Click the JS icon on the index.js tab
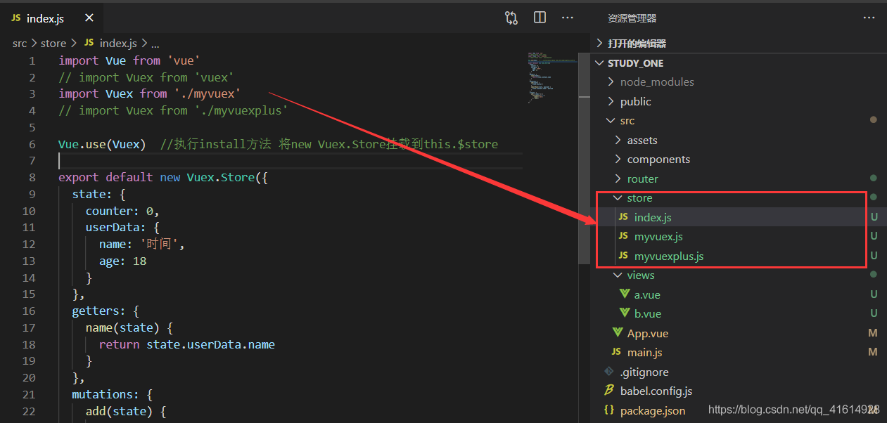The image size is (887, 423). click(x=16, y=18)
